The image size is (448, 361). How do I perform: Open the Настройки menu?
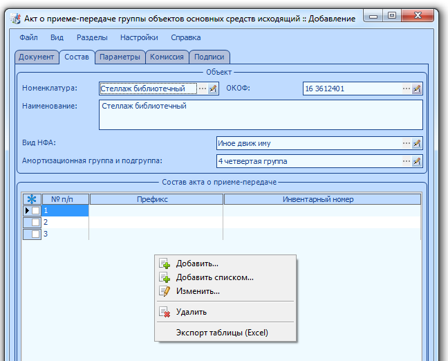coord(139,37)
